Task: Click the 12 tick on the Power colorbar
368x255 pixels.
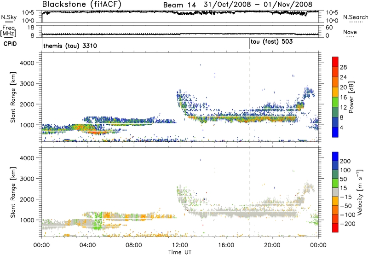Action: click(343, 108)
